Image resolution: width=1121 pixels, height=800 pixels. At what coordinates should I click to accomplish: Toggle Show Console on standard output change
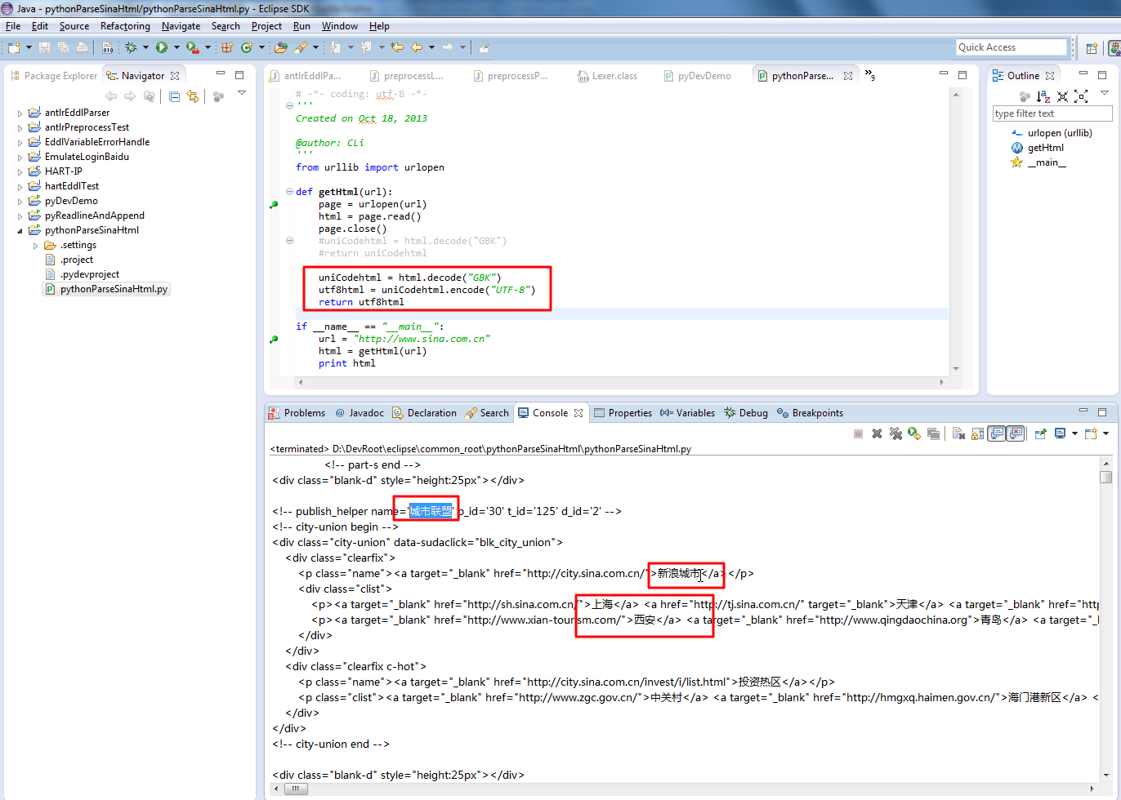[997, 433]
